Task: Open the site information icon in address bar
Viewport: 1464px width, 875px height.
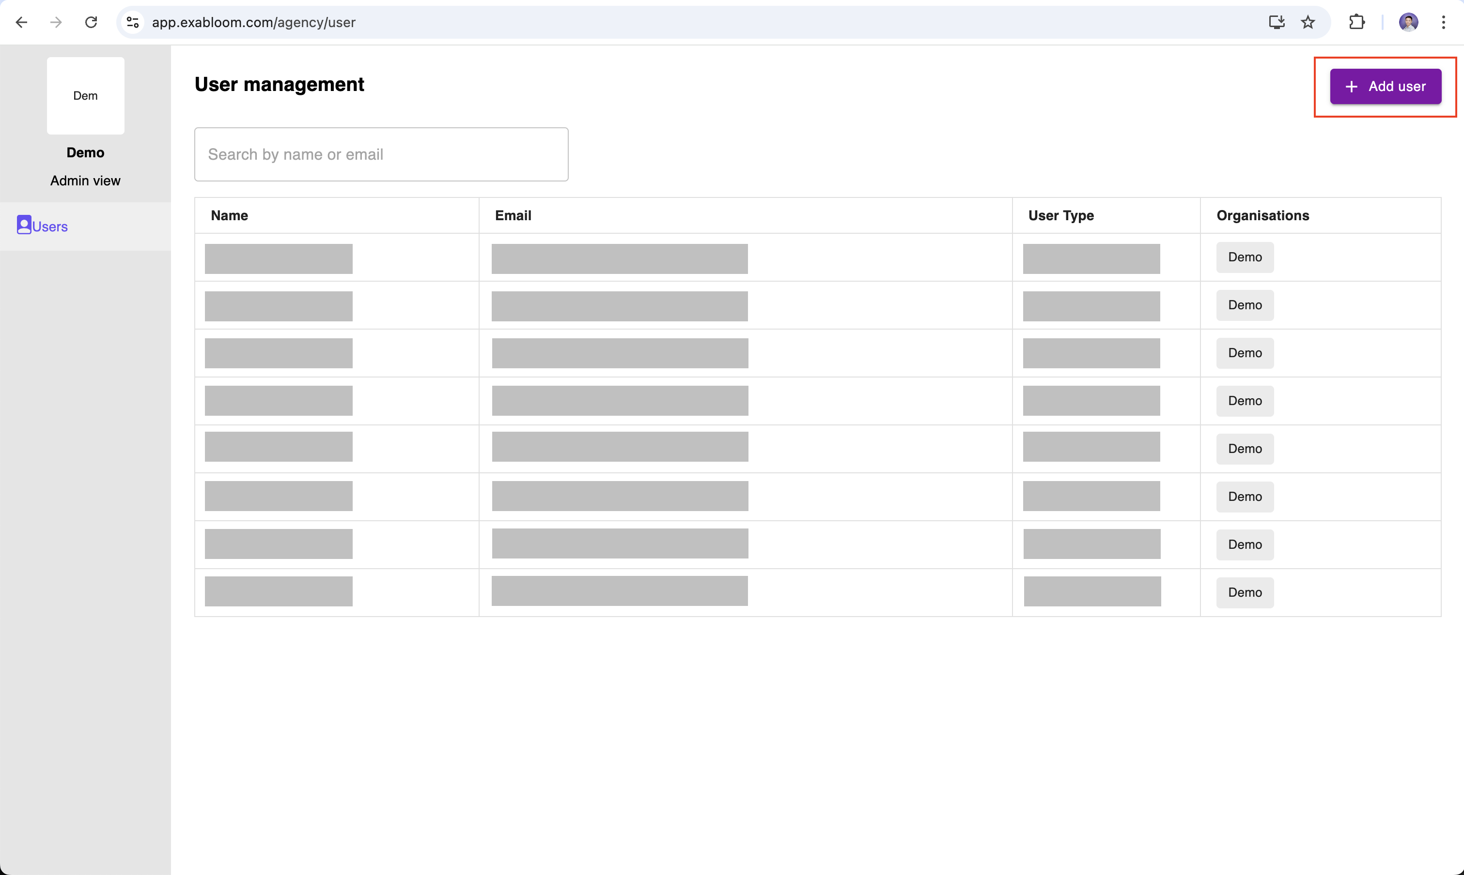Action: (132, 22)
